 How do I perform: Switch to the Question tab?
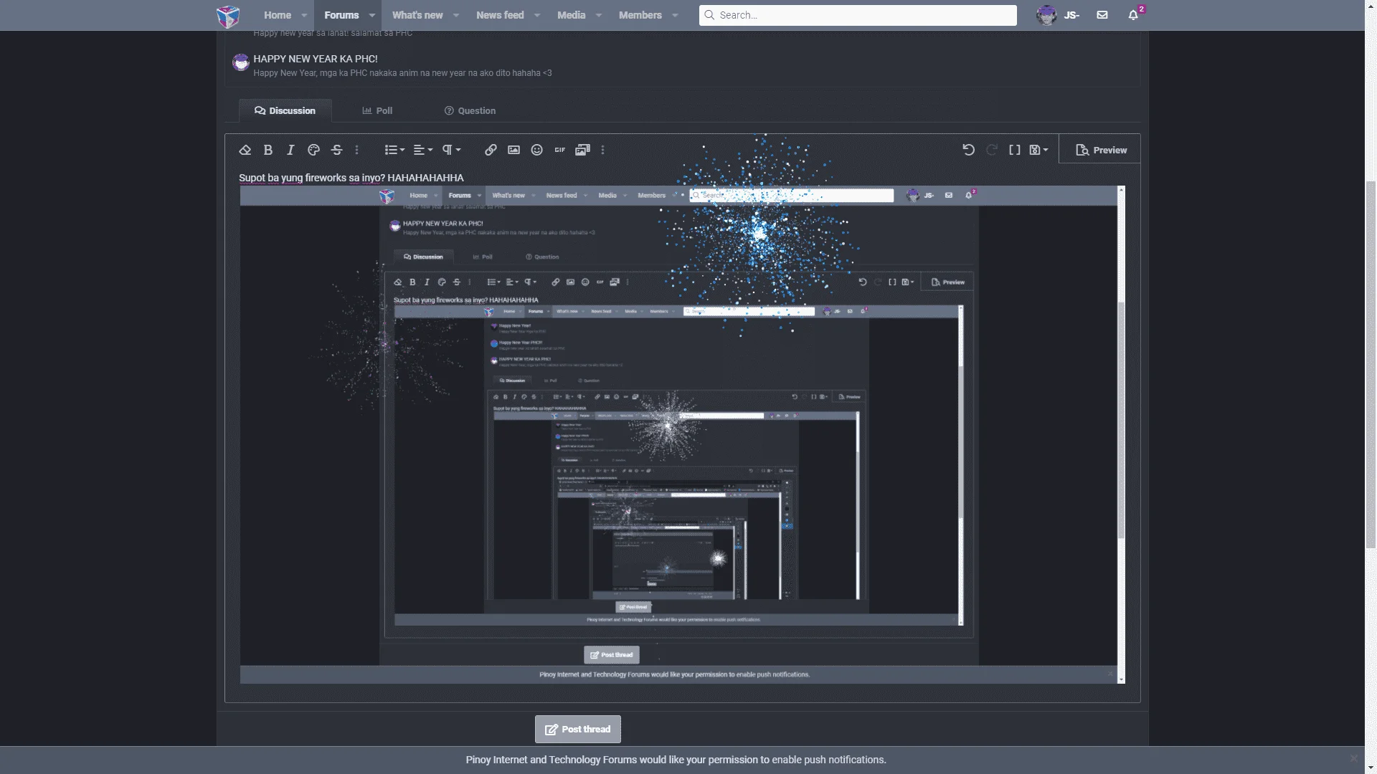(x=470, y=110)
